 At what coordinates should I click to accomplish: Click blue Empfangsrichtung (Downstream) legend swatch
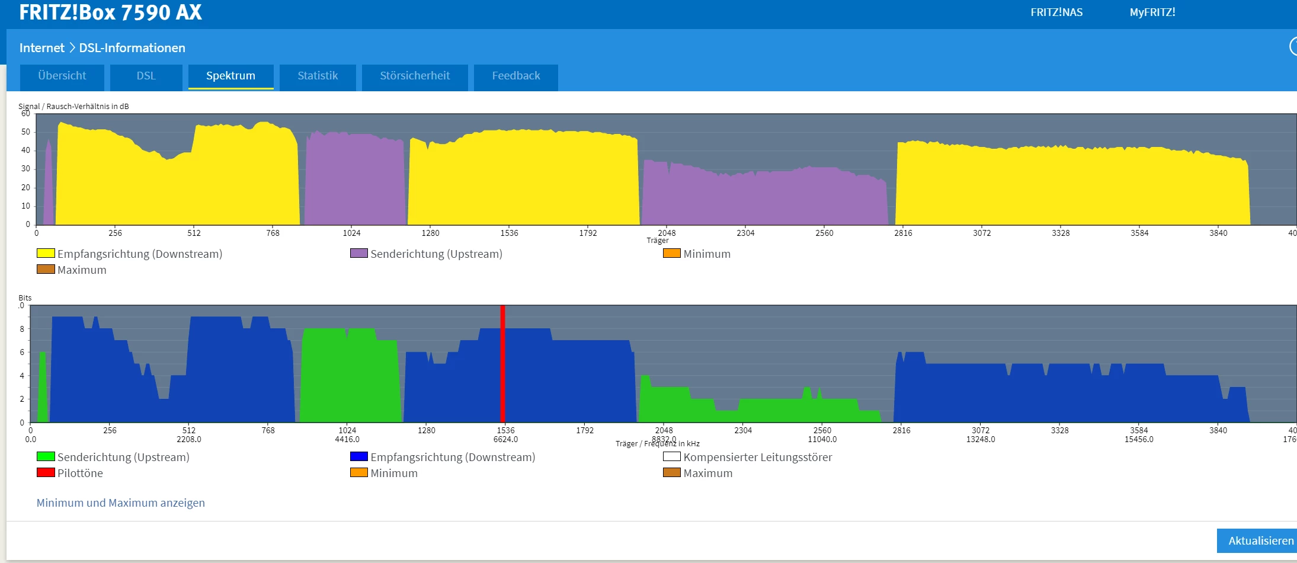pos(358,457)
